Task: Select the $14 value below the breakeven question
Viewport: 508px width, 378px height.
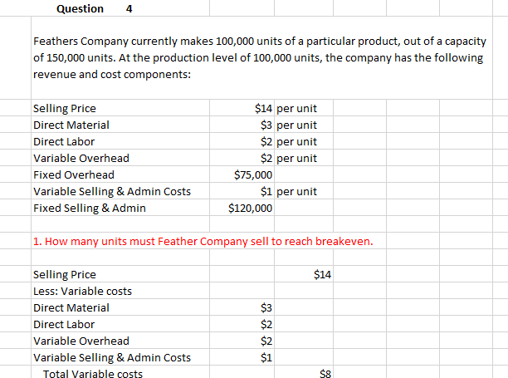Action: coord(323,274)
